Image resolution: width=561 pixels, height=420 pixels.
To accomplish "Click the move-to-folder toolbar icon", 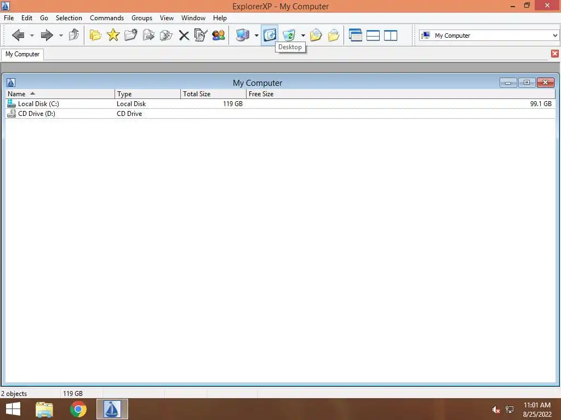I will pos(166,35).
